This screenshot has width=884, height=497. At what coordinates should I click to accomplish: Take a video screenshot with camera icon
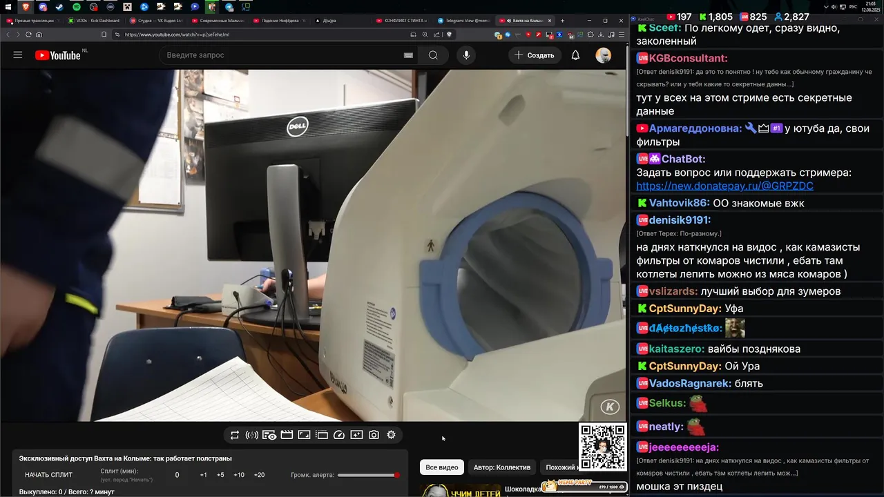click(x=374, y=435)
